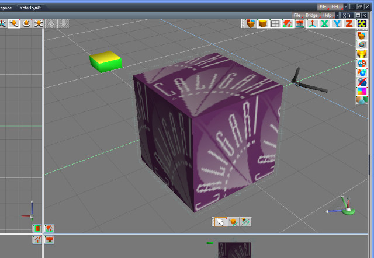Switch to the YafaRay4tS tab
Image resolution: width=374 pixels, height=258 pixels.
click(x=31, y=8)
